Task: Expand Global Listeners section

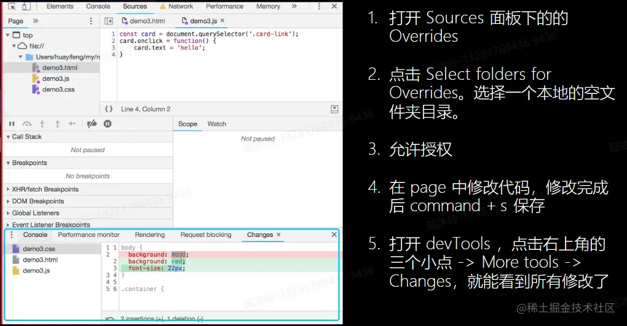Action: (7, 213)
